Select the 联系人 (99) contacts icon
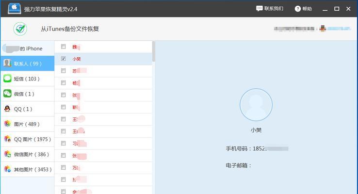358x194 pixels. pyautogui.click(x=7, y=63)
